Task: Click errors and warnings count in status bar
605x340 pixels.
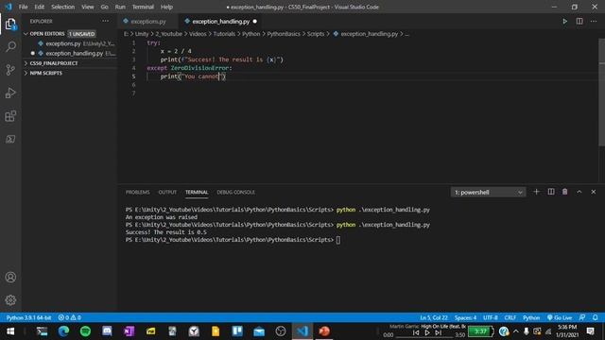Action: [x=69, y=317]
